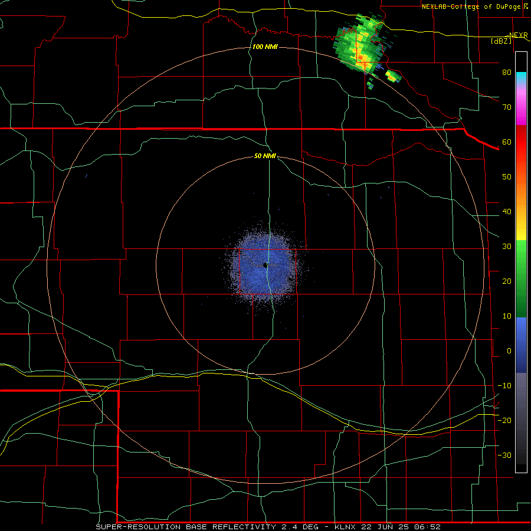Pick the green segment of the color bar

pos(521,279)
